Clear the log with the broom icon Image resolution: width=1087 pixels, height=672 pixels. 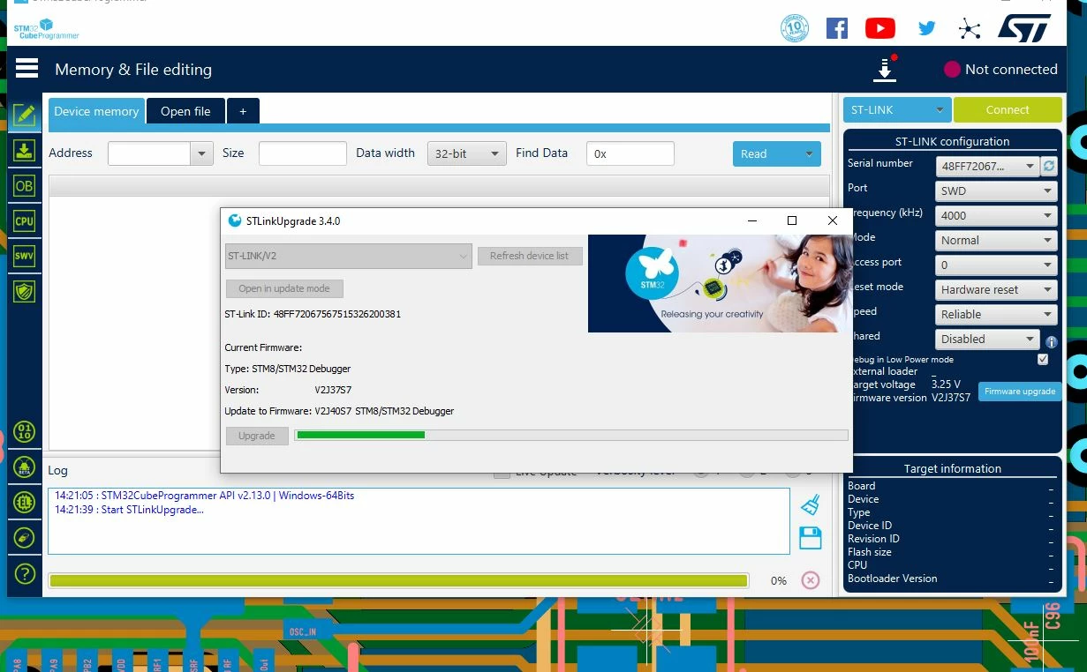pyautogui.click(x=811, y=504)
